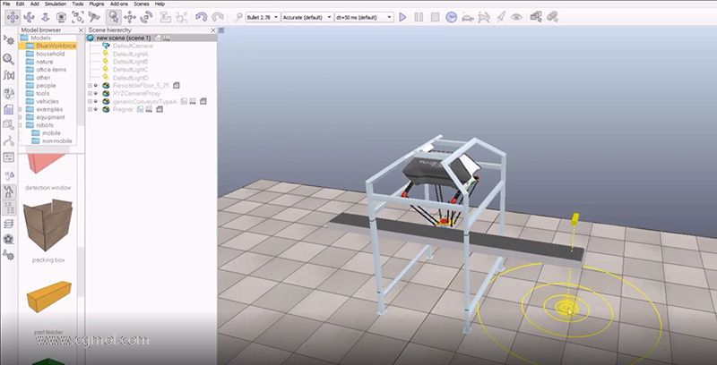Select the object rotate tool
The width and height of the screenshot is (717, 365).
[146, 17]
